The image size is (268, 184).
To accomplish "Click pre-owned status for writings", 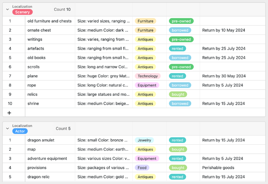I will click(181, 40).
